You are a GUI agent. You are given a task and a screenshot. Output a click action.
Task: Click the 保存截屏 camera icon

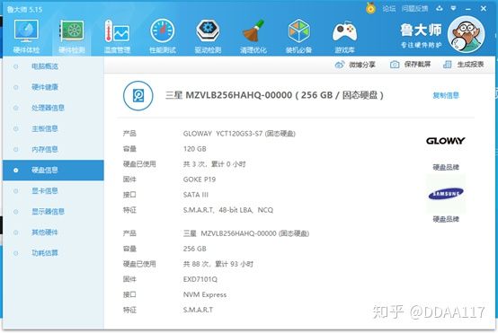pyautogui.click(x=395, y=65)
